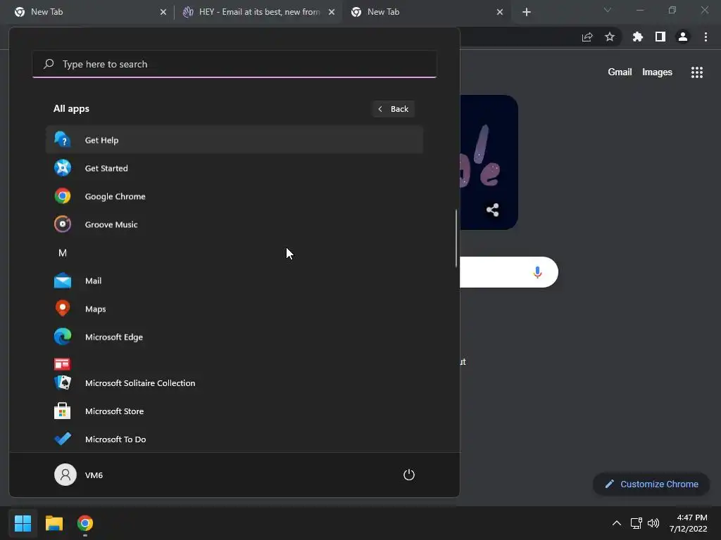Open Chrome extensions puzzle icon
The image size is (721, 540).
(638, 37)
